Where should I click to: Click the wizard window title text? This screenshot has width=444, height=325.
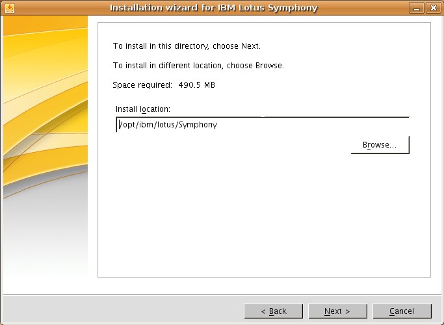[x=214, y=8]
